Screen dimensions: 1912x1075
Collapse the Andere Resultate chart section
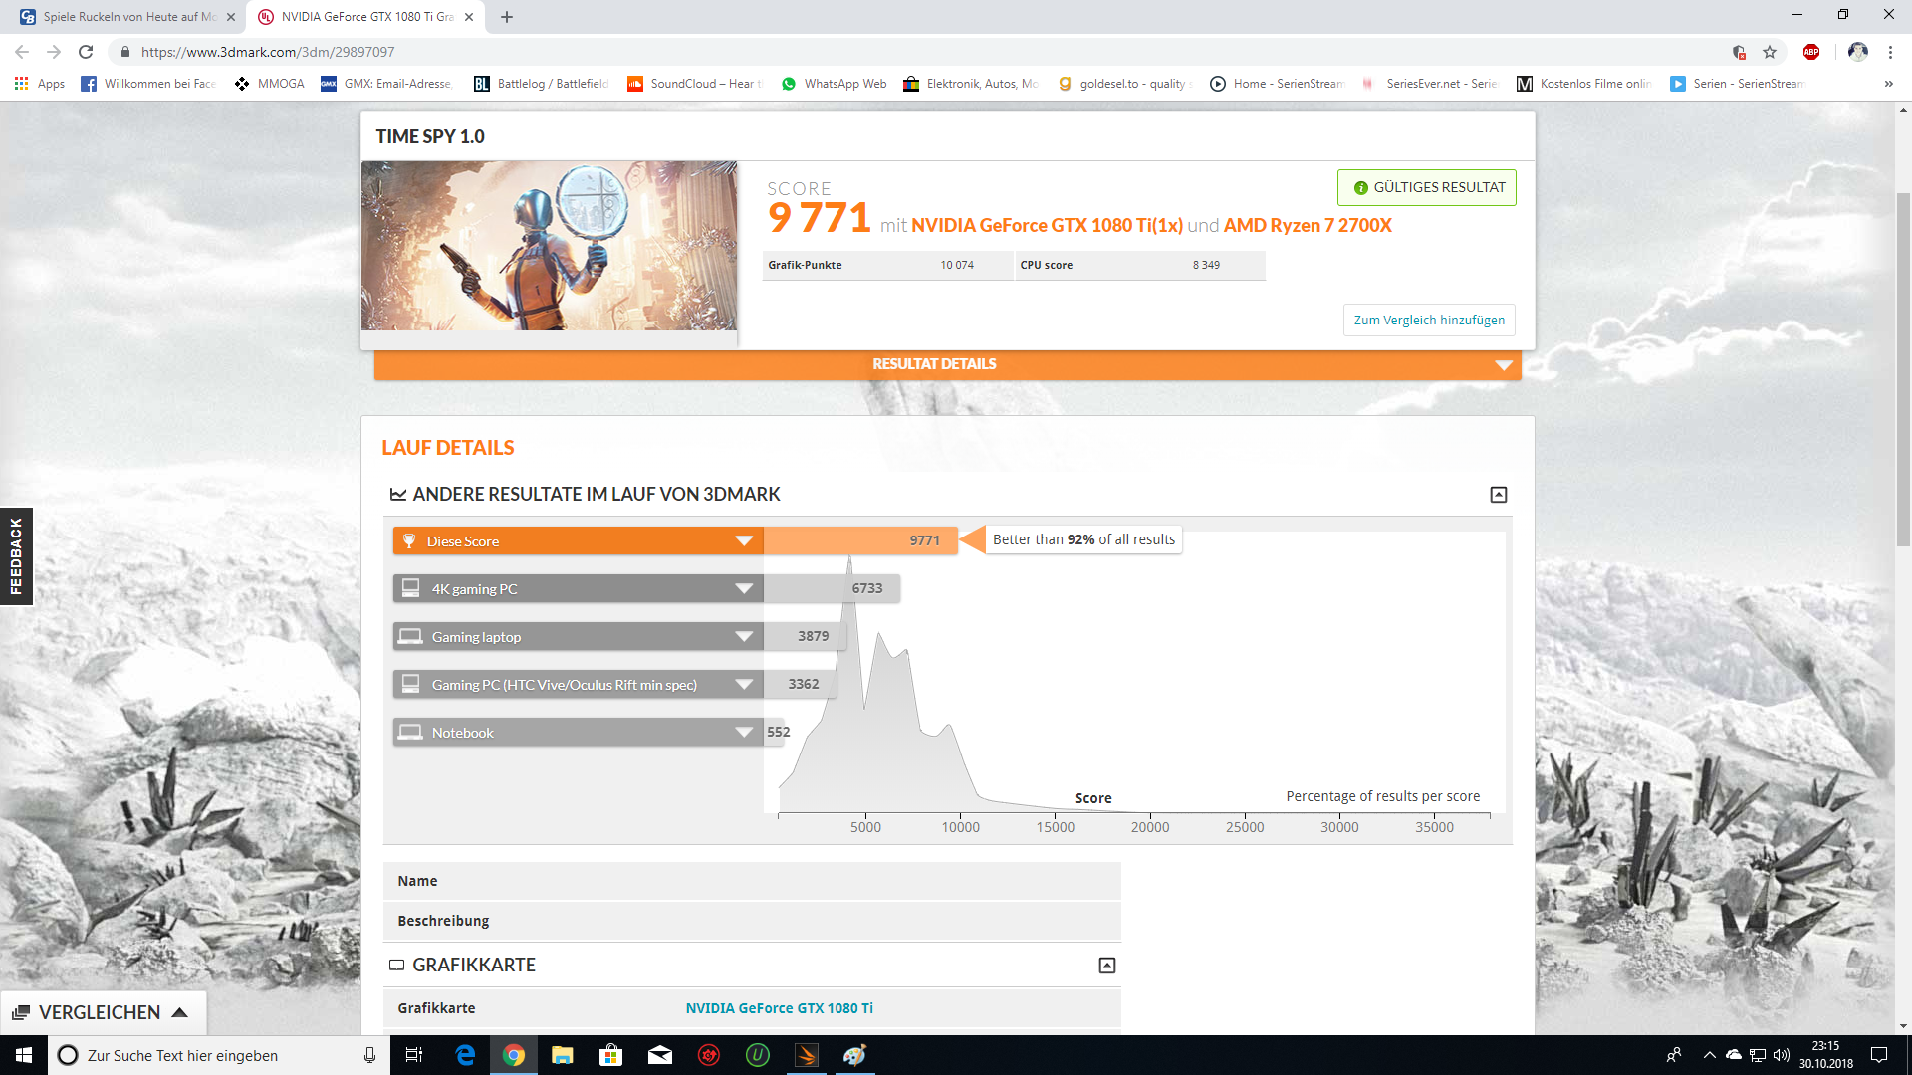pos(1498,495)
